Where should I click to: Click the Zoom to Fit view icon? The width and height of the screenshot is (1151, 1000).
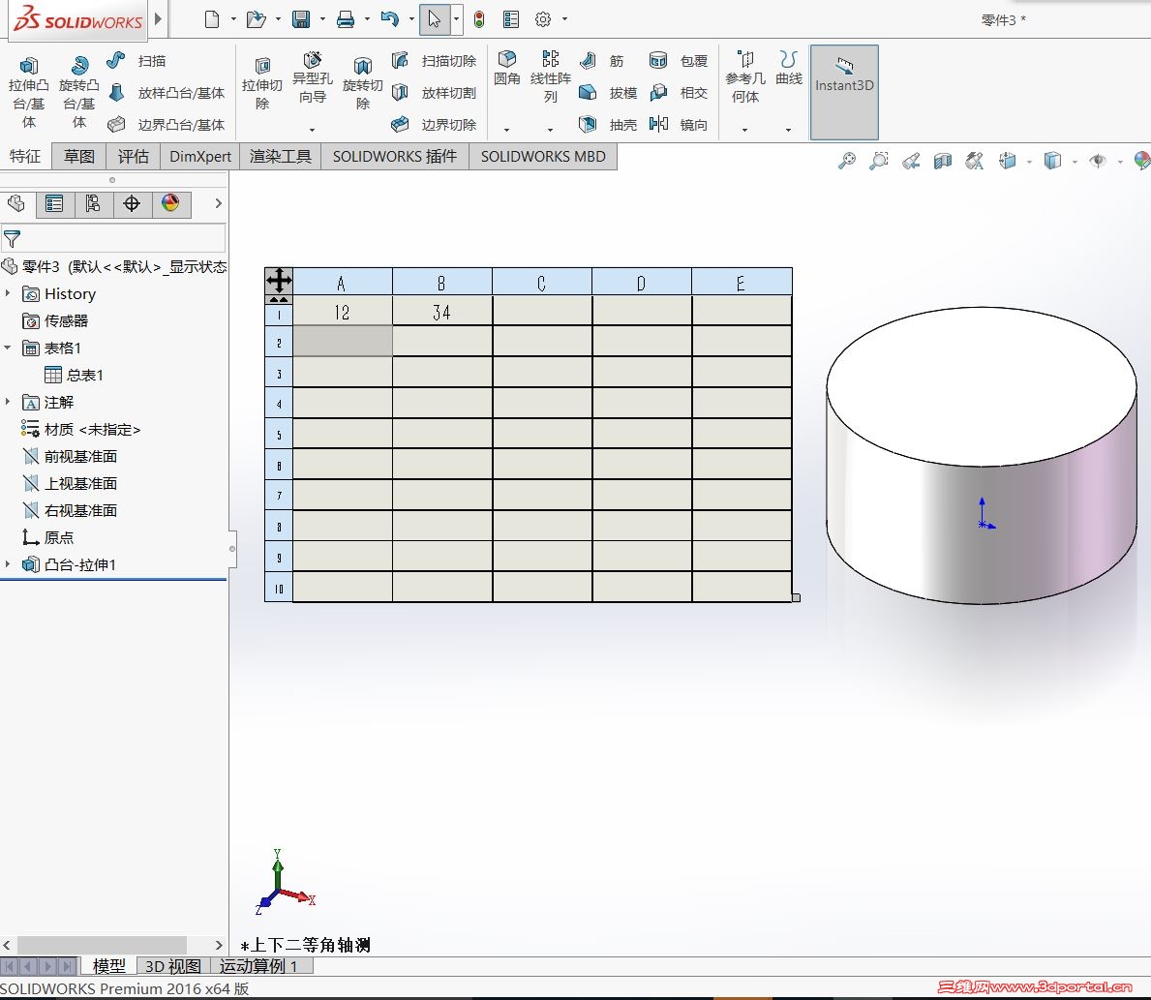click(846, 161)
